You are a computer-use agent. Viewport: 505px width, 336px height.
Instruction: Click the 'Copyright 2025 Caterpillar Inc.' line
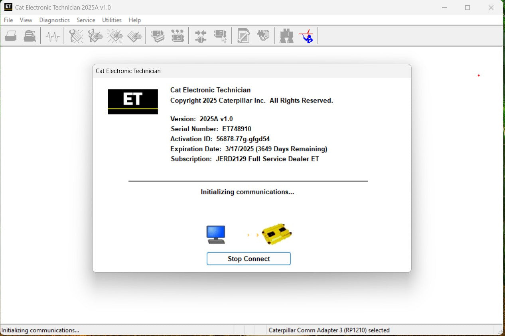tap(252, 101)
